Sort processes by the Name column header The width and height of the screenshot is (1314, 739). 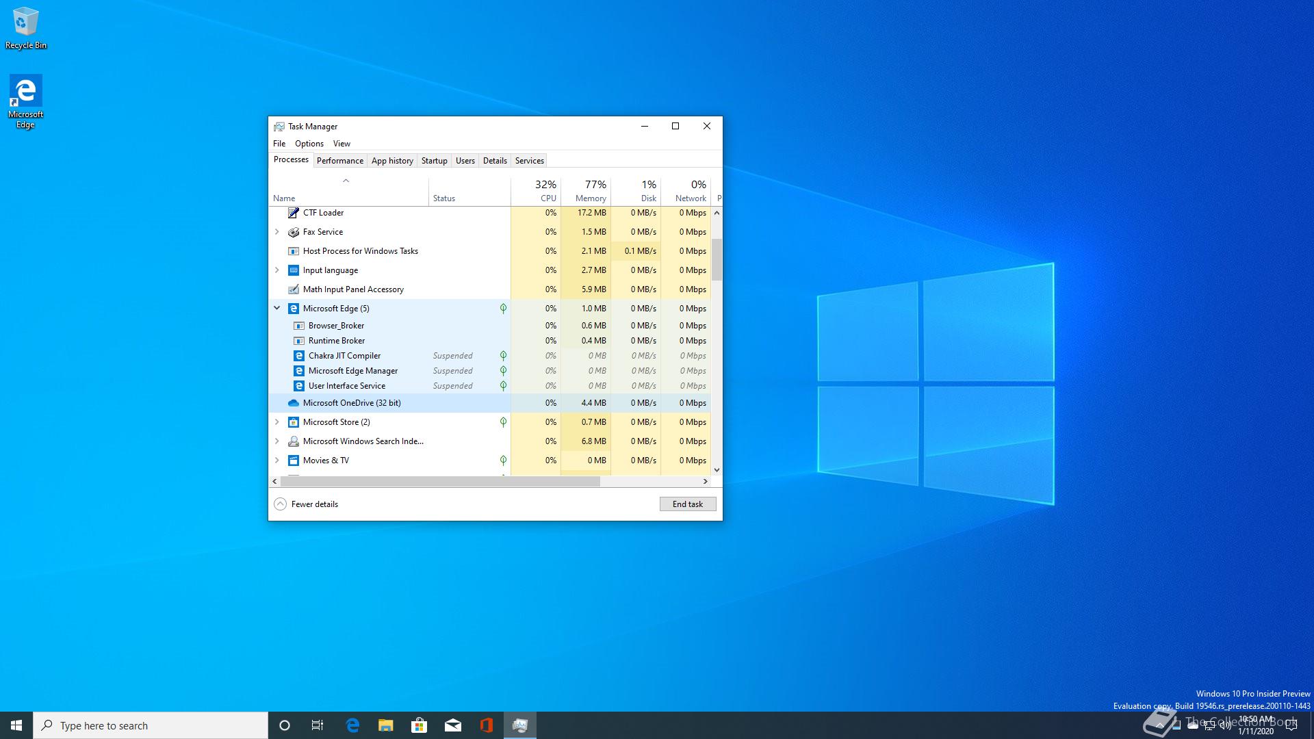pyautogui.click(x=349, y=192)
